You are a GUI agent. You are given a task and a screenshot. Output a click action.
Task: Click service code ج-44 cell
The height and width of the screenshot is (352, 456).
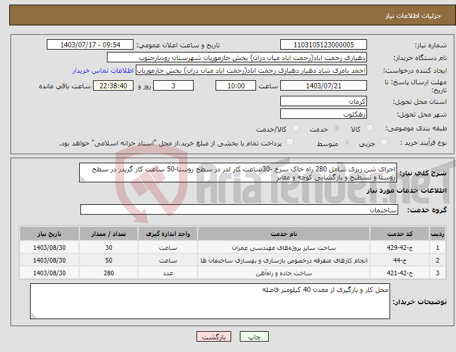click(x=399, y=260)
